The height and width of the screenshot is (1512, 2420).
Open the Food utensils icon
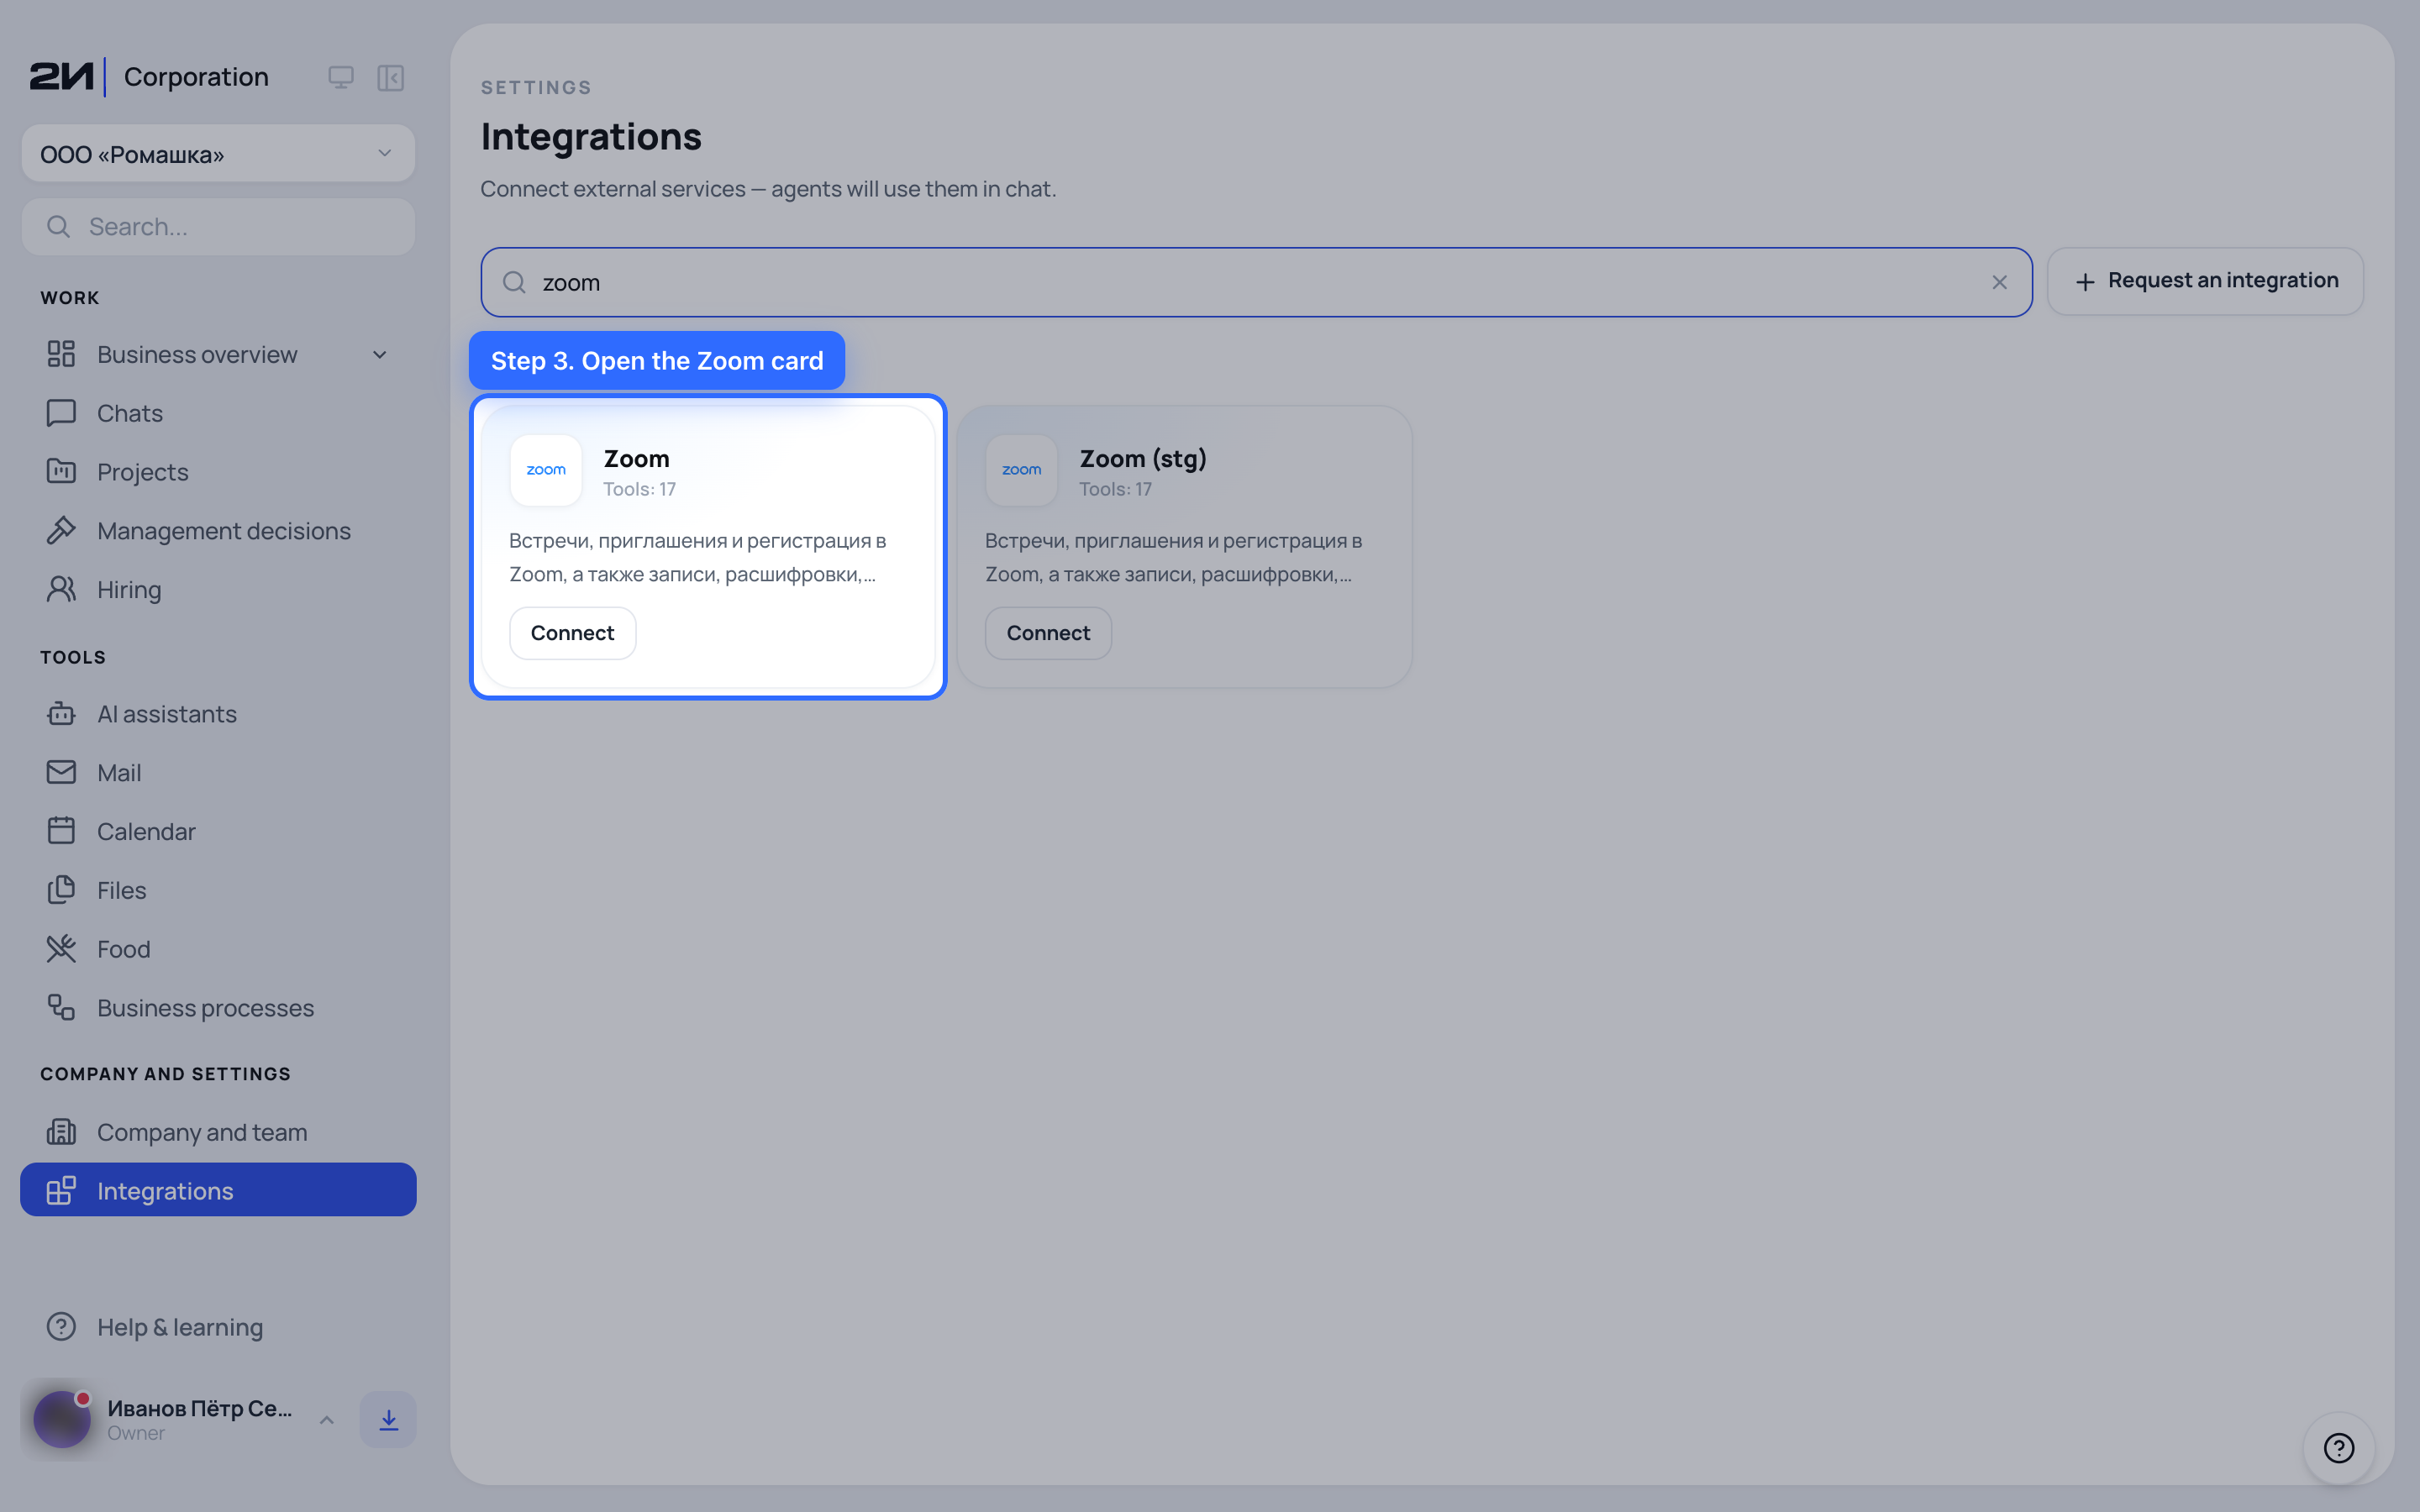click(x=61, y=949)
